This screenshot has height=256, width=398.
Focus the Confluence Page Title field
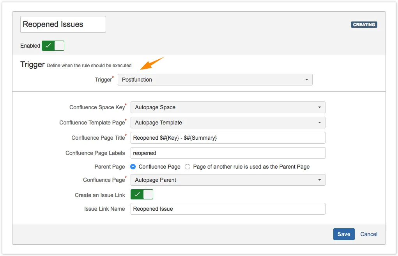click(x=228, y=138)
